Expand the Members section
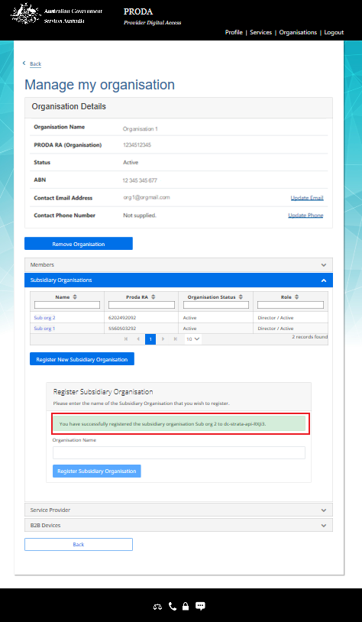Viewport: 362px width, 622px height. point(179,264)
